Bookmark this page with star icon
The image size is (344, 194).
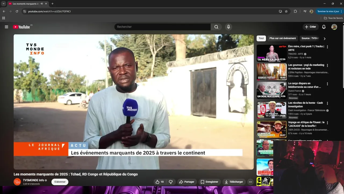[286, 11]
